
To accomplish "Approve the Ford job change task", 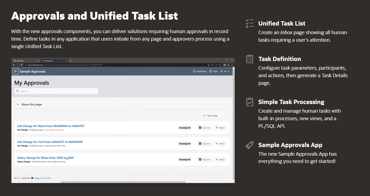I will click(x=205, y=144).
